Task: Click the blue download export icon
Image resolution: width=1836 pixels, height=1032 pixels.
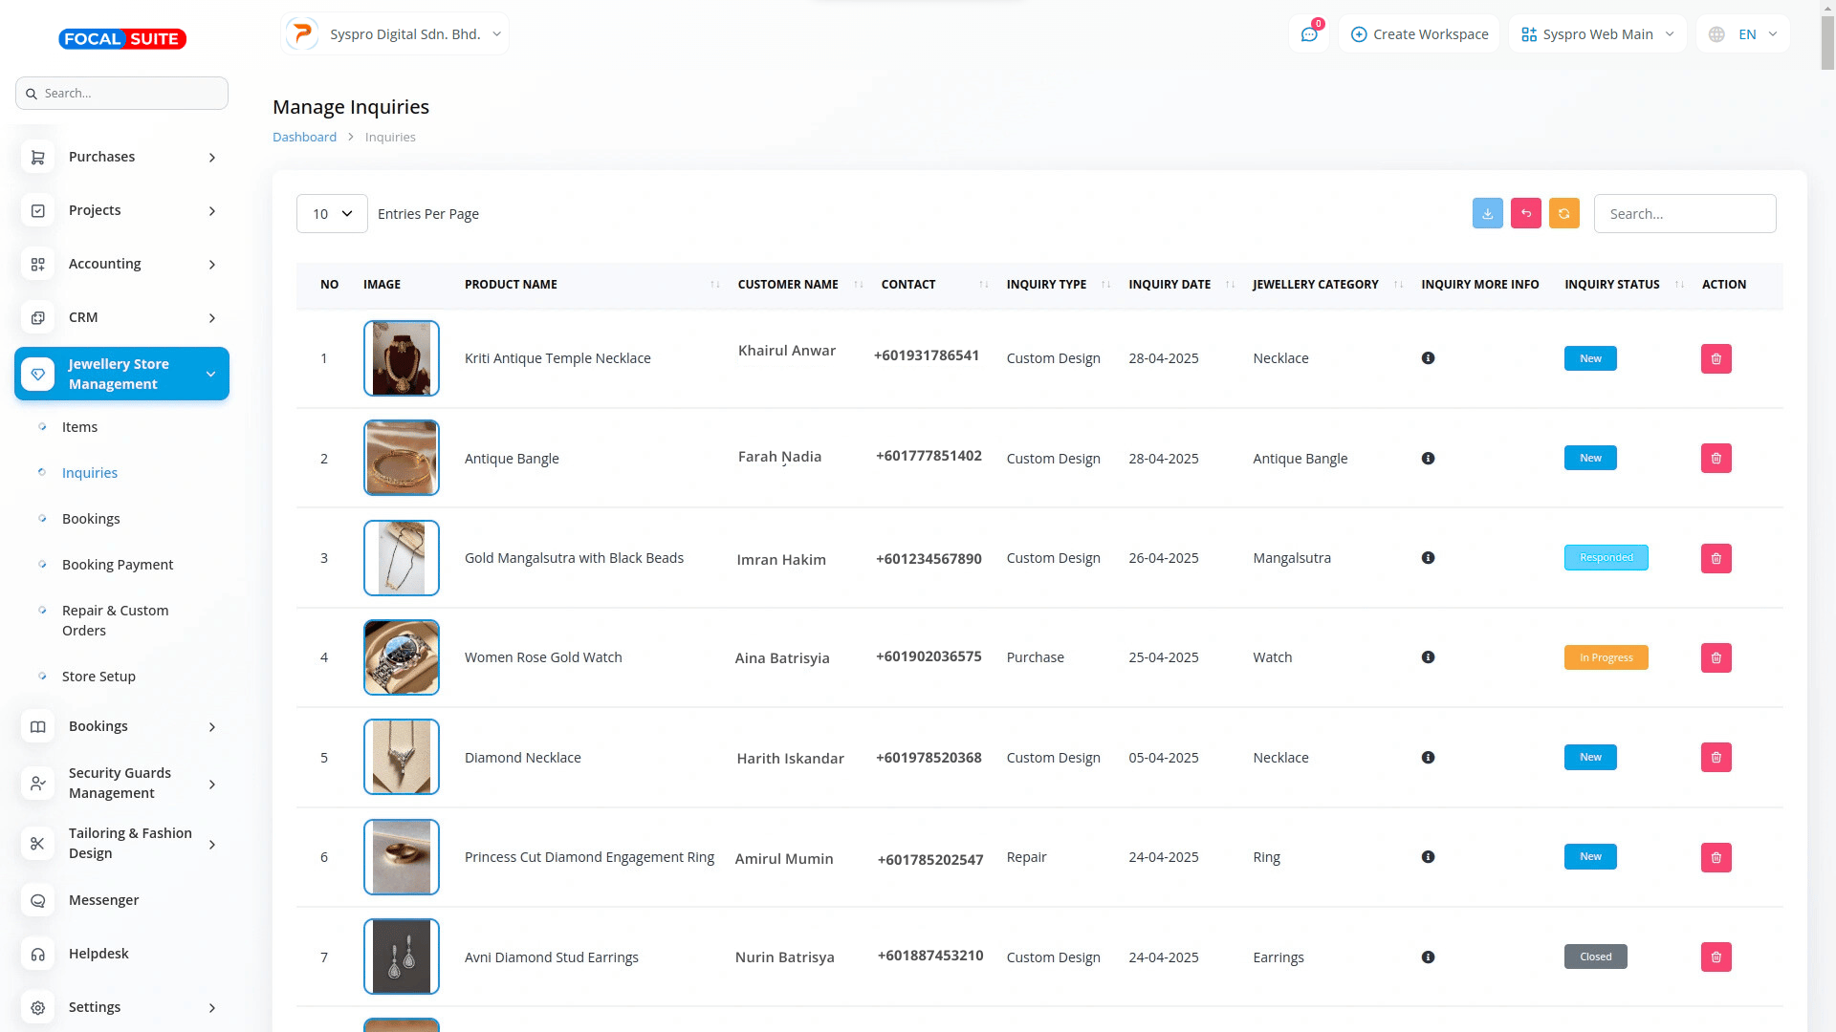Action: click(x=1487, y=213)
